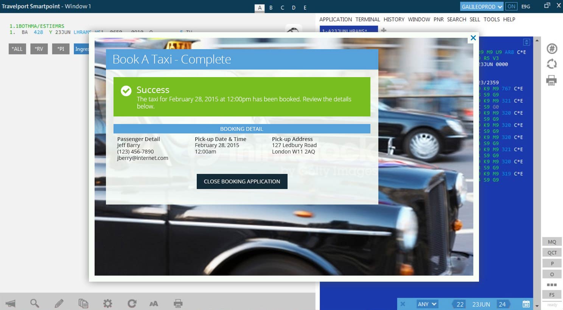Image resolution: width=563 pixels, height=310 pixels.
Task: Open the SEARCH menu
Action: point(457,19)
